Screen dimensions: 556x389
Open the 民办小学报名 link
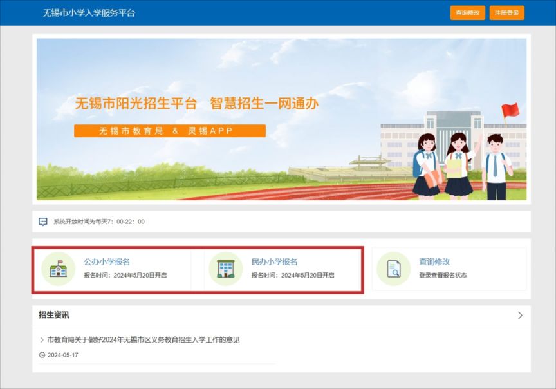pos(274,262)
